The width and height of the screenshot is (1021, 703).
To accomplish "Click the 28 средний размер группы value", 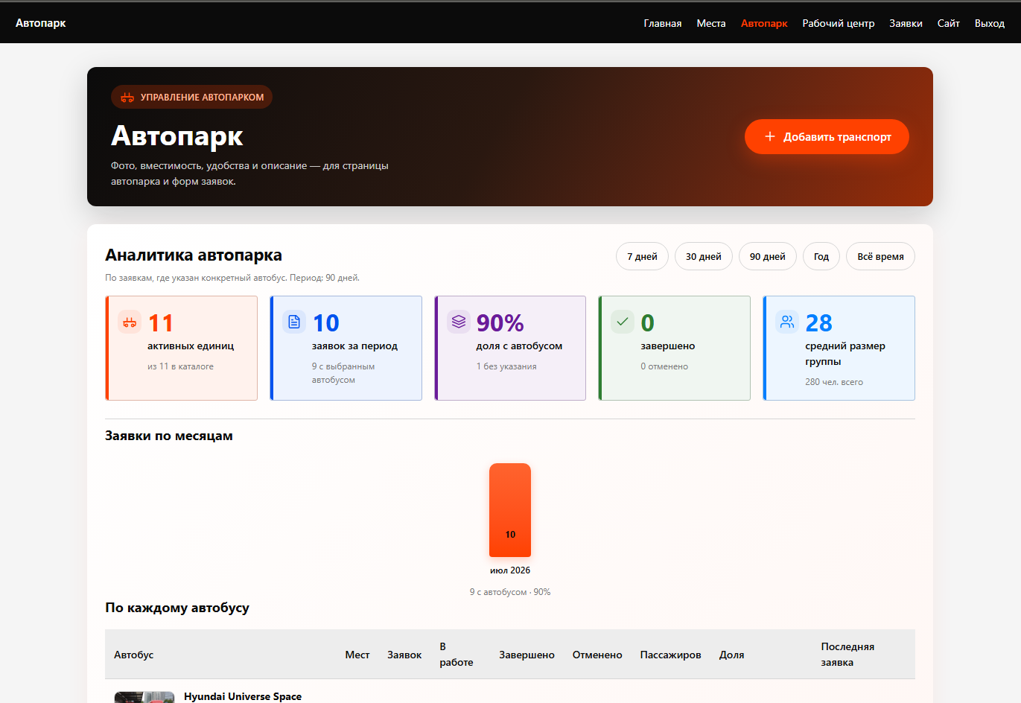I will (x=819, y=323).
